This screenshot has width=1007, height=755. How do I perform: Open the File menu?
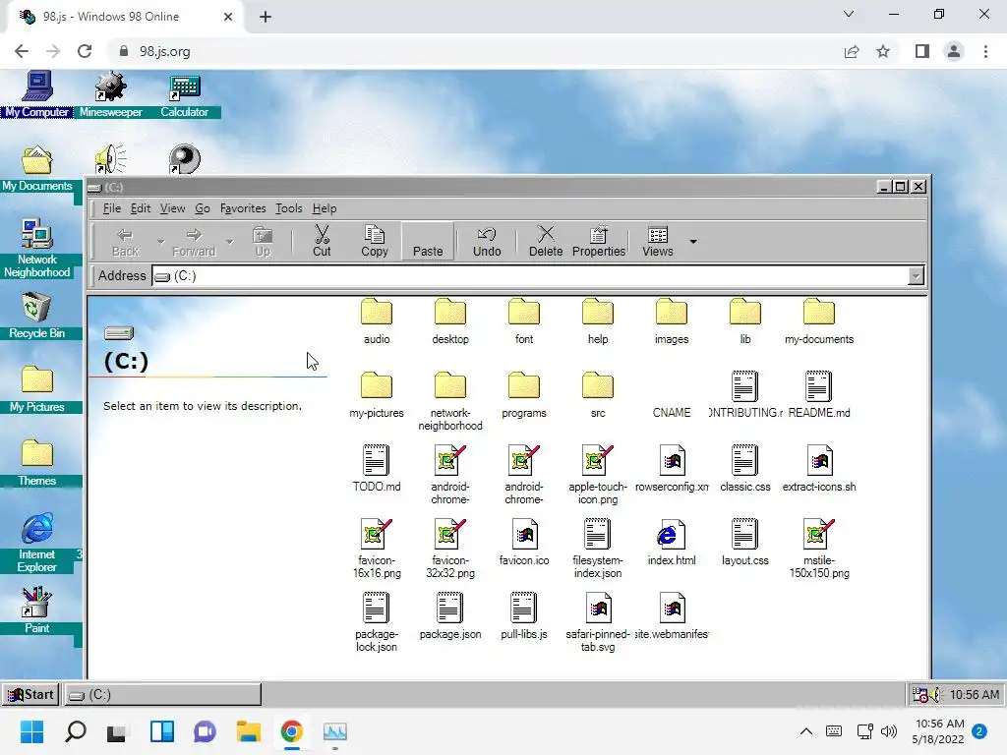click(x=112, y=208)
